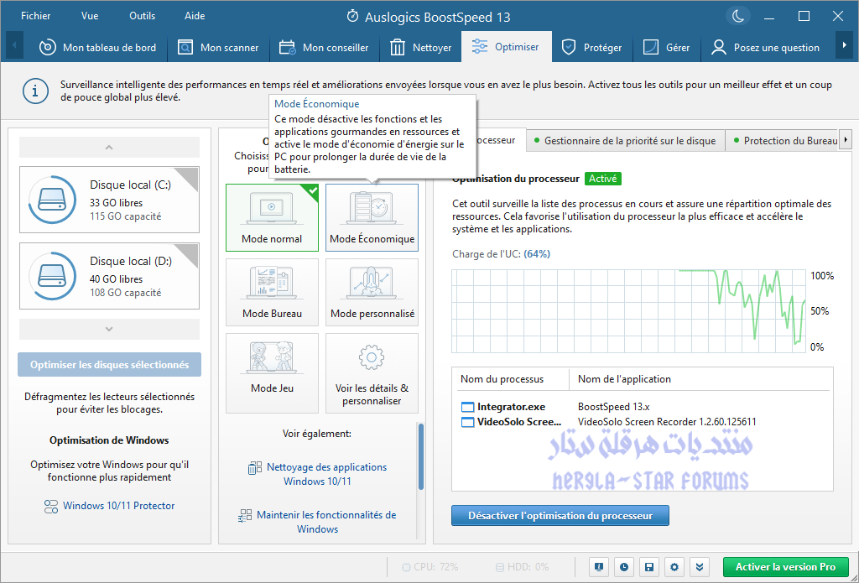
Task: Choose Mode Jeu
Action: (272, 373)
